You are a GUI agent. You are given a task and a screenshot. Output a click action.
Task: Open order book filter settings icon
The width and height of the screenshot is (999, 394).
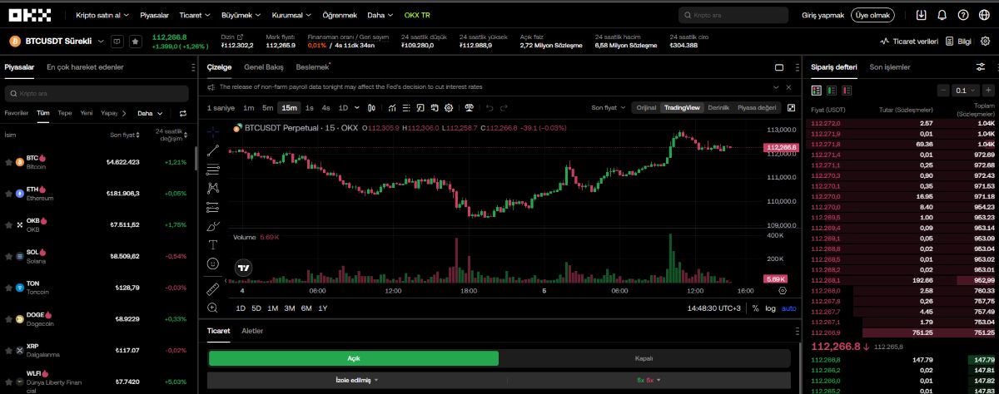point(980,66)
